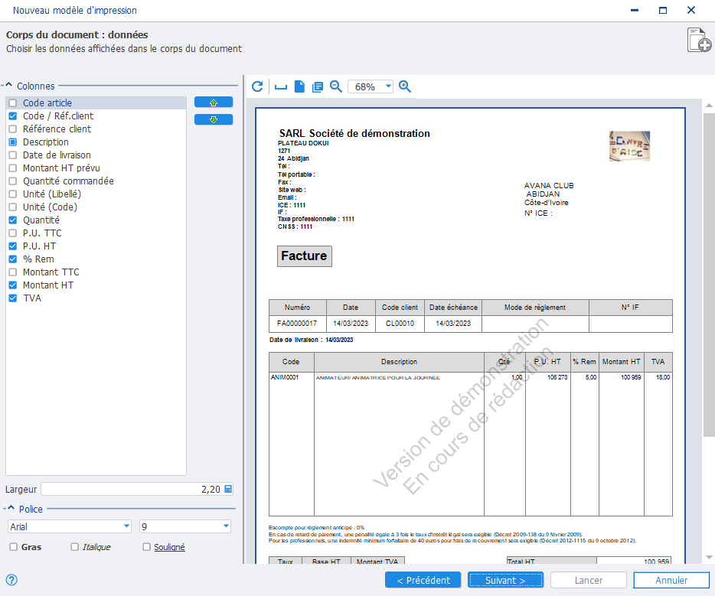
Task: Uncheck the TVA column
Action: coord(13,298)
